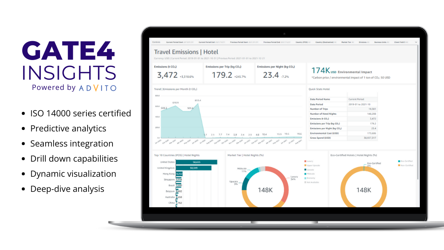Screen dimensions: 444x250
Task: Click the Eco-Certified legend swatch
Action: tap(399, 161)
